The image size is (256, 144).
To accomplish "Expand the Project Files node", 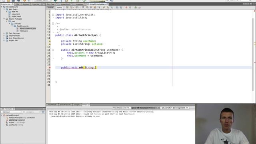I will [4, 40].
